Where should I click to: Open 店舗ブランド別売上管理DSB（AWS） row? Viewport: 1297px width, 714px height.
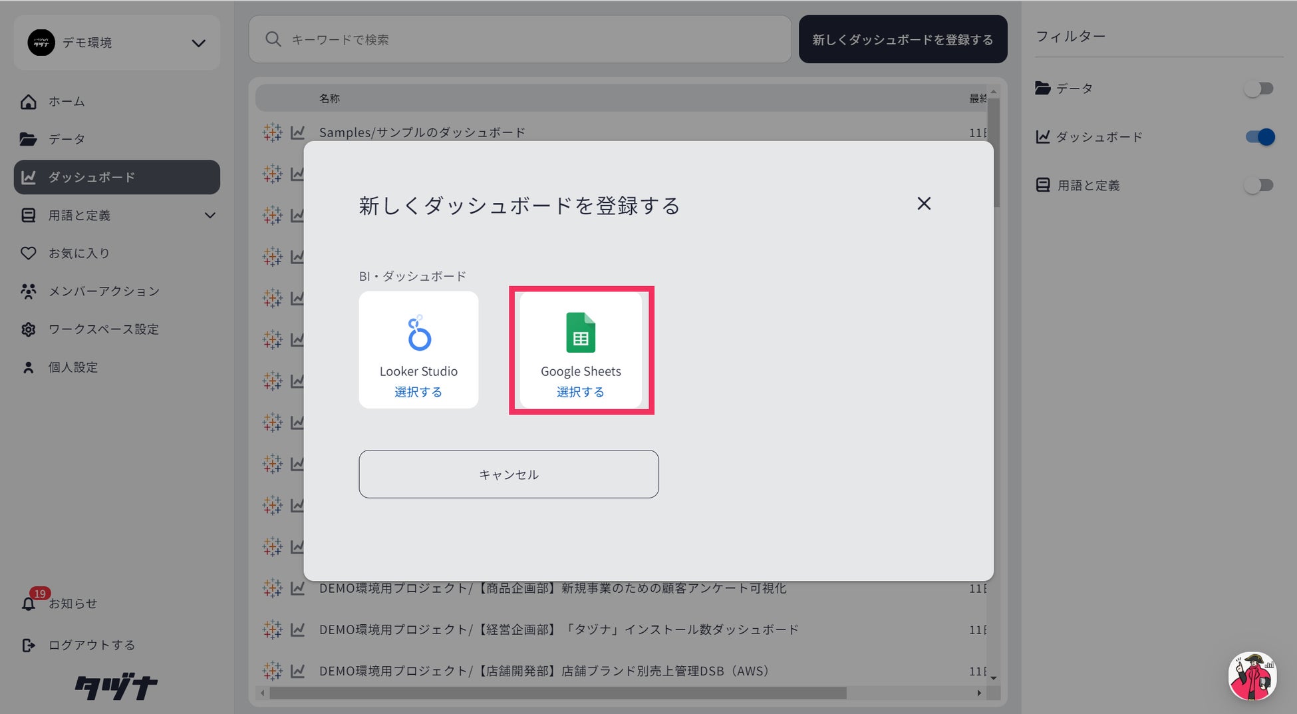point(544,671)
